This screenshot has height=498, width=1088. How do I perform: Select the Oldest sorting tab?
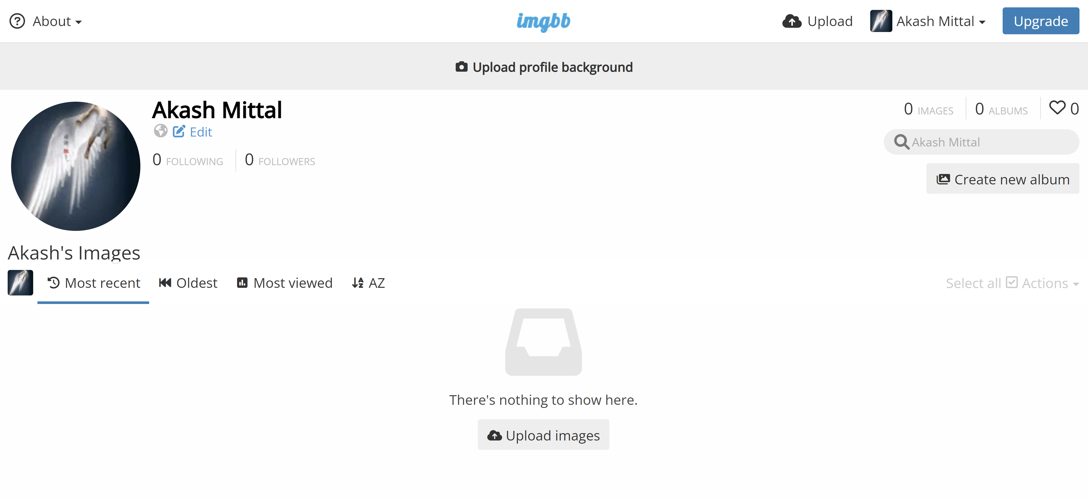click(187, 283)
